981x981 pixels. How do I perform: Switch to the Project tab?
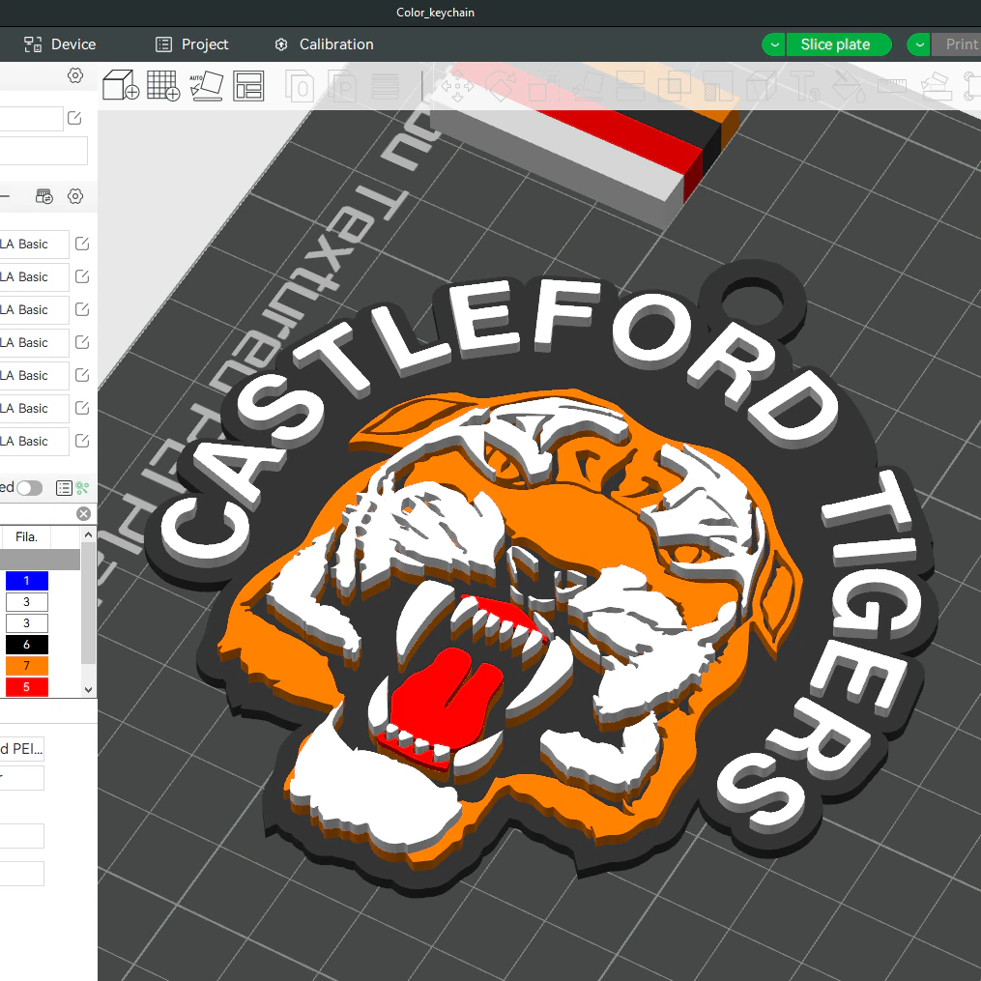(192, 44)
